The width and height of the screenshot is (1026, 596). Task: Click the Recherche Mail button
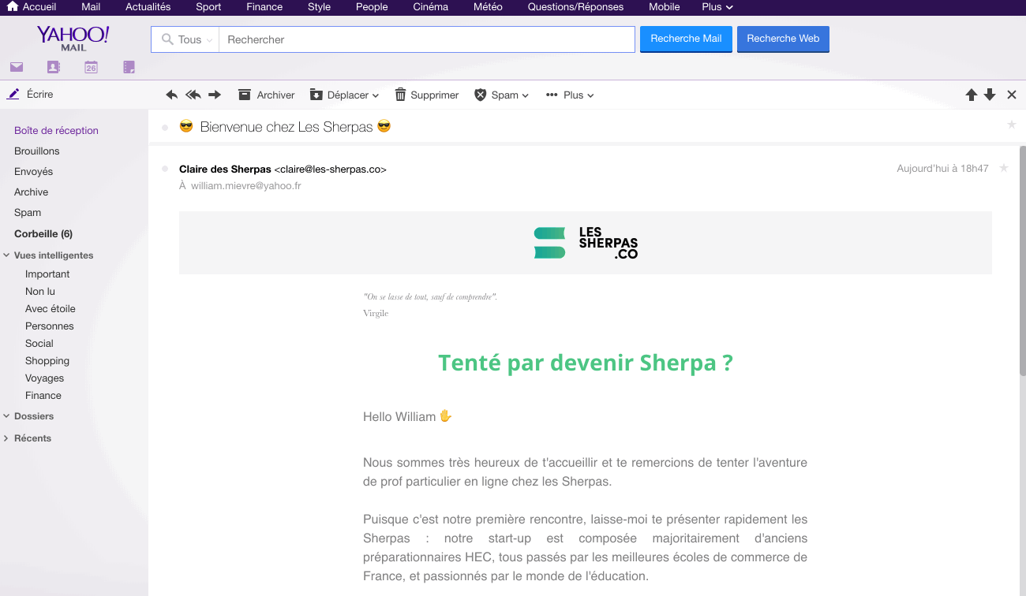coord(686,39)
